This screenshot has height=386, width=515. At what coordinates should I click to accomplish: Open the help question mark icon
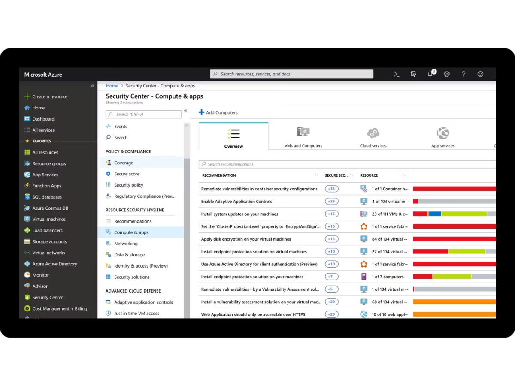click(x=463, y=74)
